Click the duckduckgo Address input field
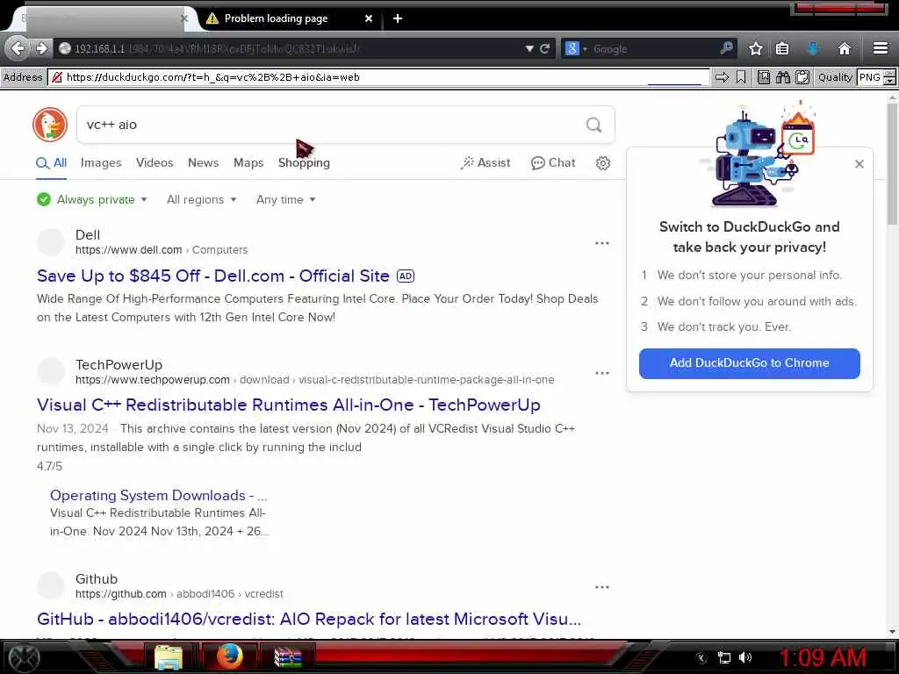 tap(378, 77)
